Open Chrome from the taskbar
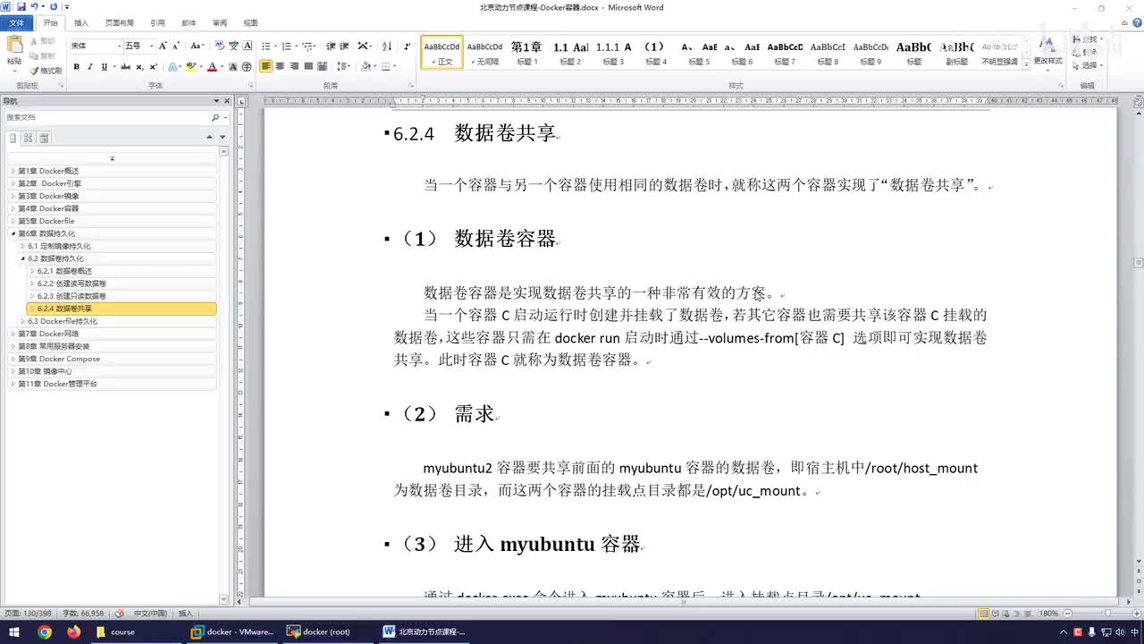This screenshot has width=1144, height=644. point(45,631)
